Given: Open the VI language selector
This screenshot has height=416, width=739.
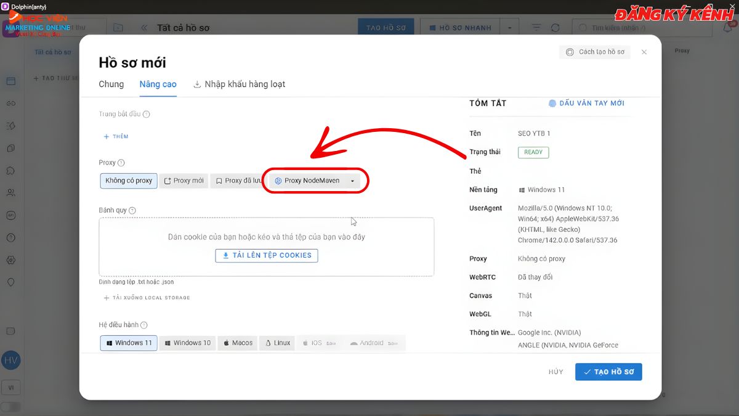Looking at the screenshot, I should [10, 388].
